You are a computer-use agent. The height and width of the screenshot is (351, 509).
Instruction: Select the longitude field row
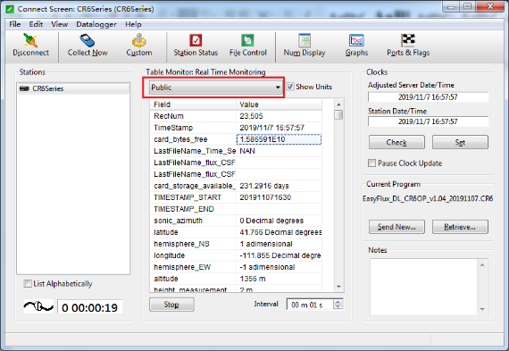(236, 255)
